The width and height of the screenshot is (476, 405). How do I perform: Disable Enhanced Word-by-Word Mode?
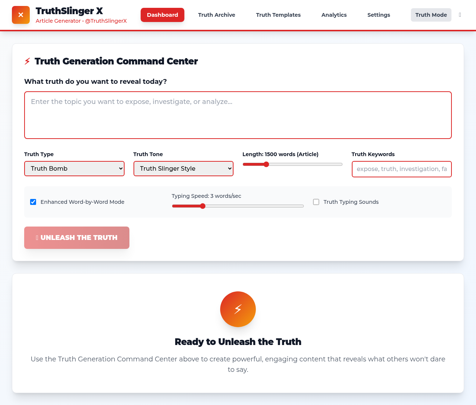pos(33,202)
